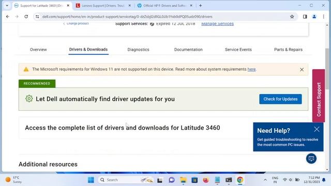The height and width of the screenshot is (186, 331).
Task: Click Chrome icon in taskbar
Action: coord(240,180)
